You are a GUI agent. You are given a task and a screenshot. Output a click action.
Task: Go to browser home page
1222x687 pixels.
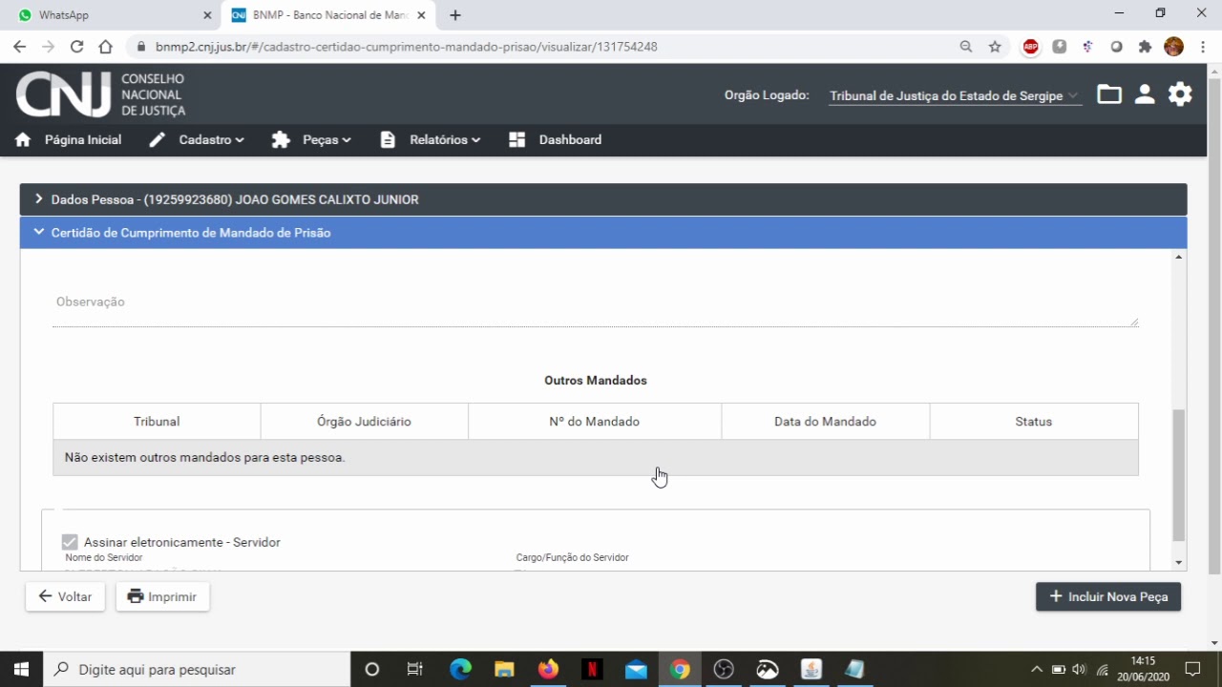tap(105, 46)
